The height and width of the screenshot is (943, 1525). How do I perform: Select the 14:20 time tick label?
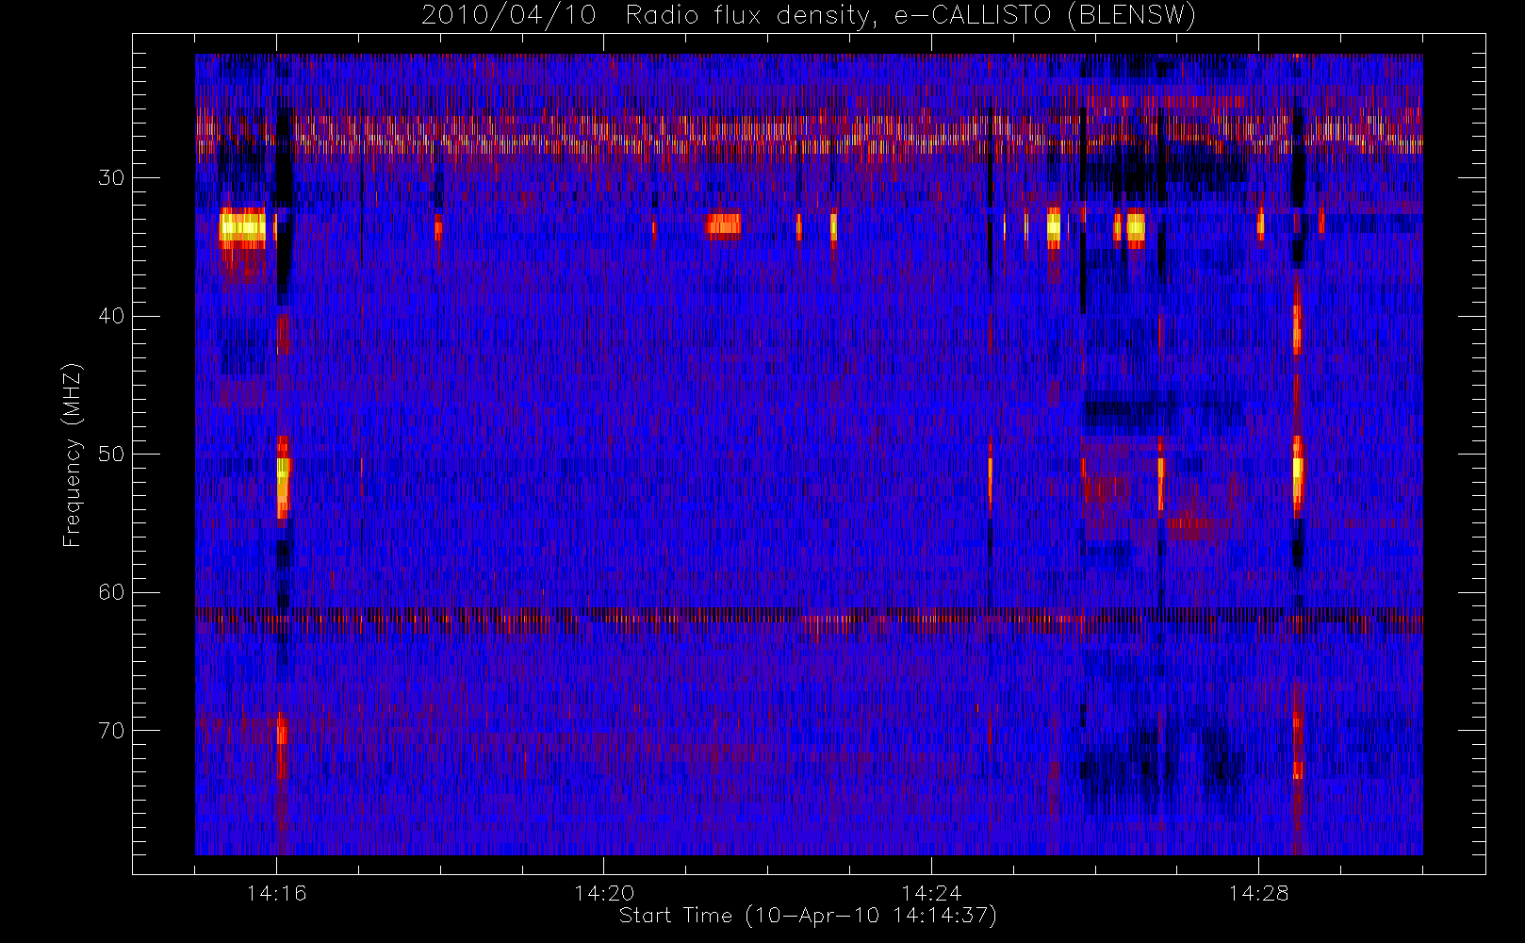click(x=604, y=893)
